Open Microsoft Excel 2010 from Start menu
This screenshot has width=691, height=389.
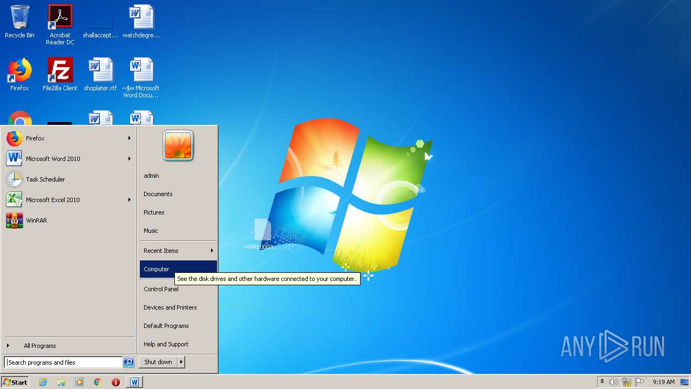pos(68,200)
